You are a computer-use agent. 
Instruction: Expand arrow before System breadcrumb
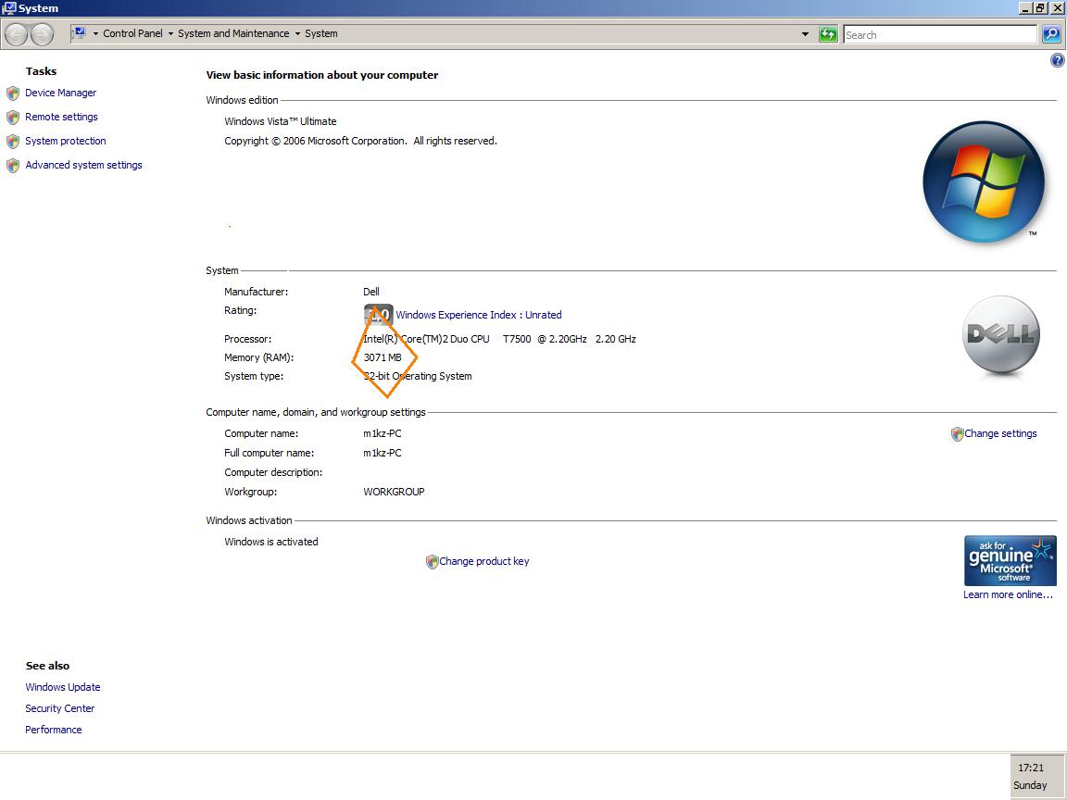(x=297, y=34)
